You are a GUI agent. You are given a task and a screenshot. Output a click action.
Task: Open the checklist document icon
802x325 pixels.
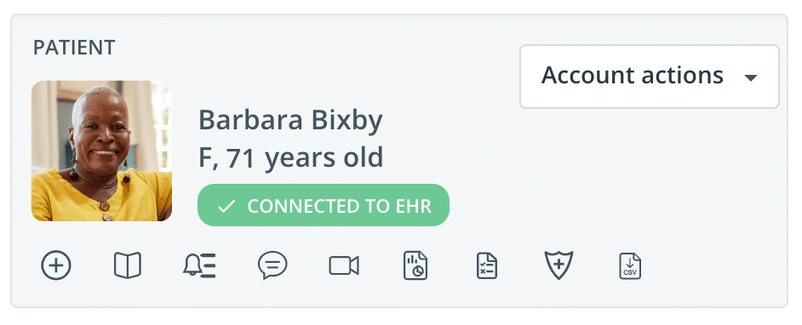(x=486, y=265)
